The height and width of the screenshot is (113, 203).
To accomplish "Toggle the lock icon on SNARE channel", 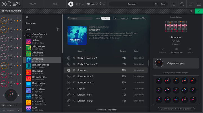I will click(17, 63).
